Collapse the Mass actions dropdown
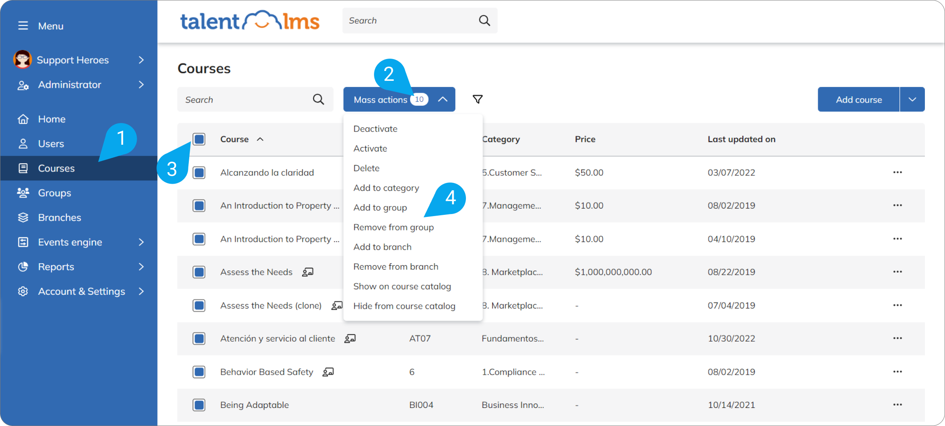 tap(443, 99)
